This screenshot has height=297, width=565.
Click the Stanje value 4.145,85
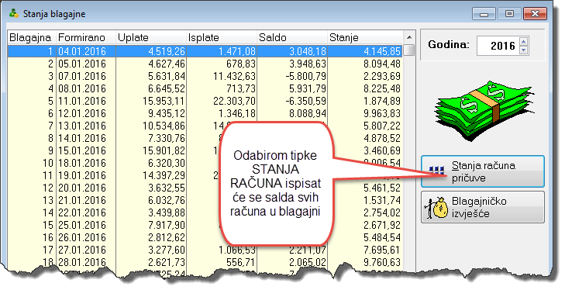click(382, 51)
